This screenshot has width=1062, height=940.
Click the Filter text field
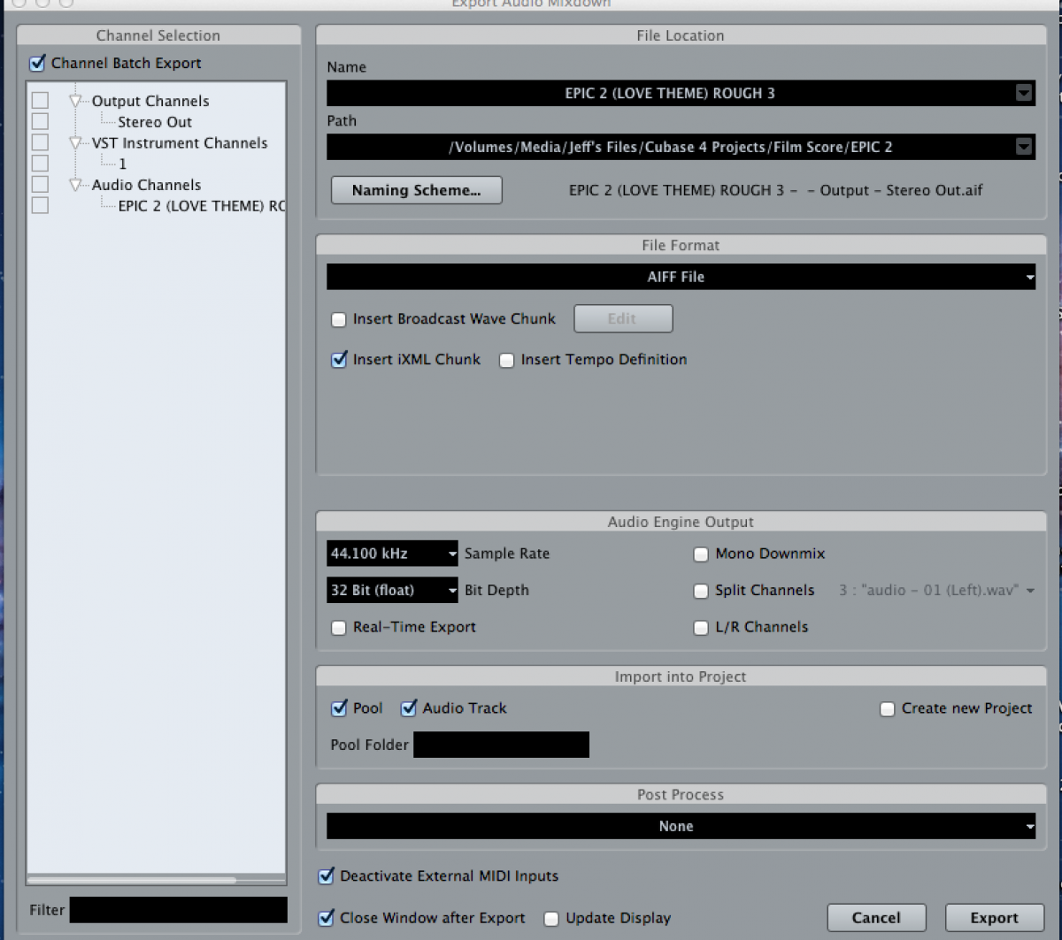tap(178, 910)
